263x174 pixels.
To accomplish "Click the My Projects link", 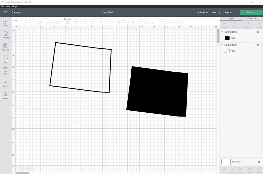I will (202, 12).
